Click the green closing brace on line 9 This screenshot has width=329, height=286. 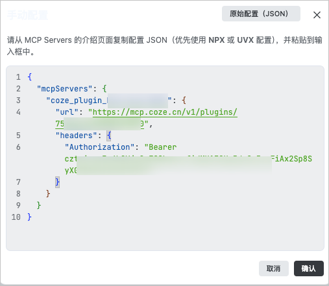pyautogui.click(x=39, y=206)
